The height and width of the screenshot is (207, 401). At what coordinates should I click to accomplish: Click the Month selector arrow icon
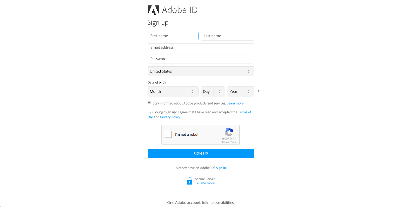click(193, 91)
